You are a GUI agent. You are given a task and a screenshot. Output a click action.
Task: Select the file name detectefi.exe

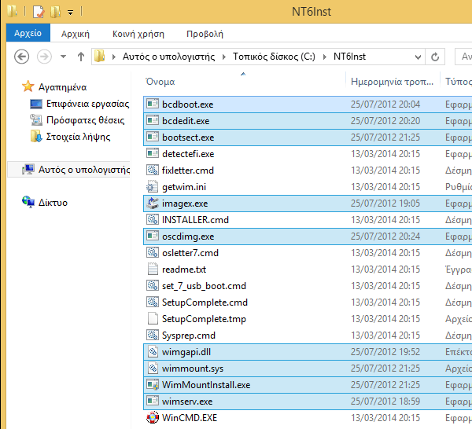click(x=188, y=154)
